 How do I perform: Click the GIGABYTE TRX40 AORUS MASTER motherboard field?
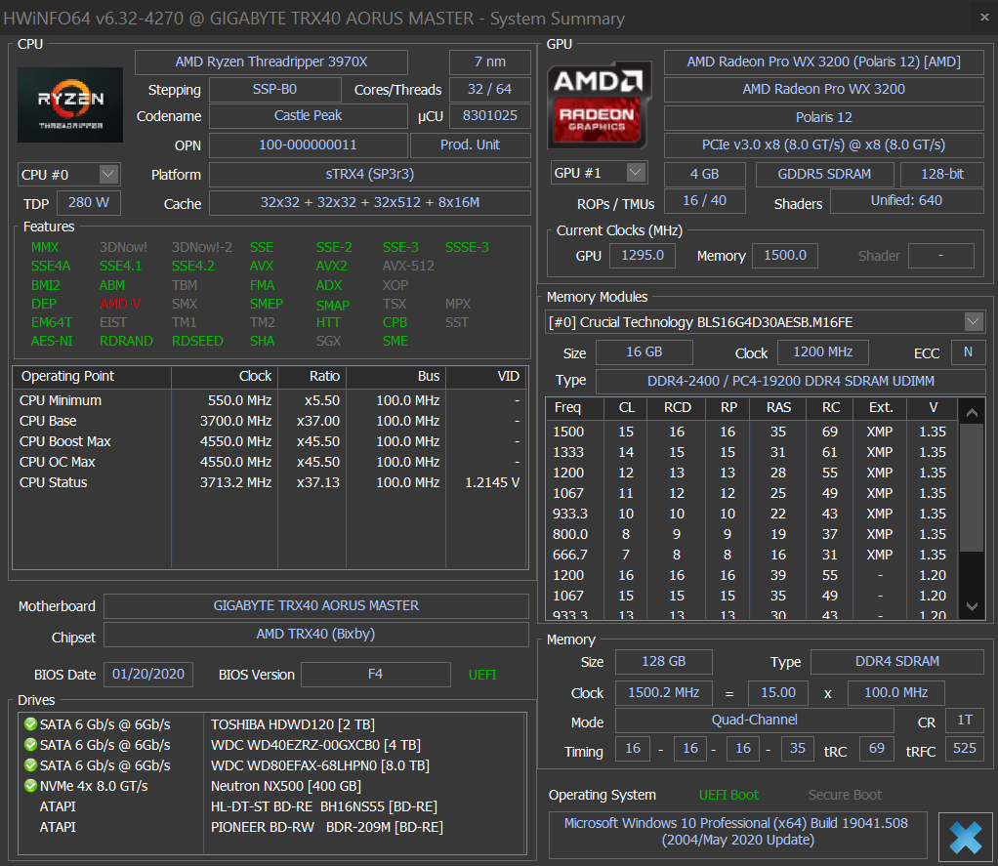pyautogui.click(x=316, y=605)
